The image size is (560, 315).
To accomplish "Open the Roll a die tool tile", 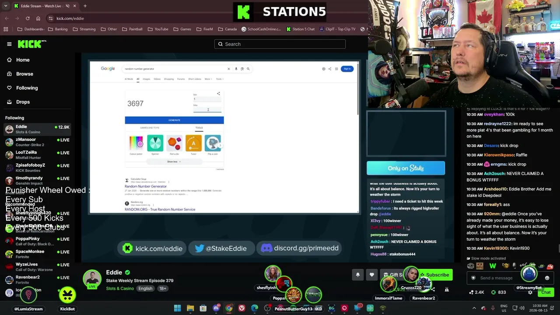I will 174,145.
